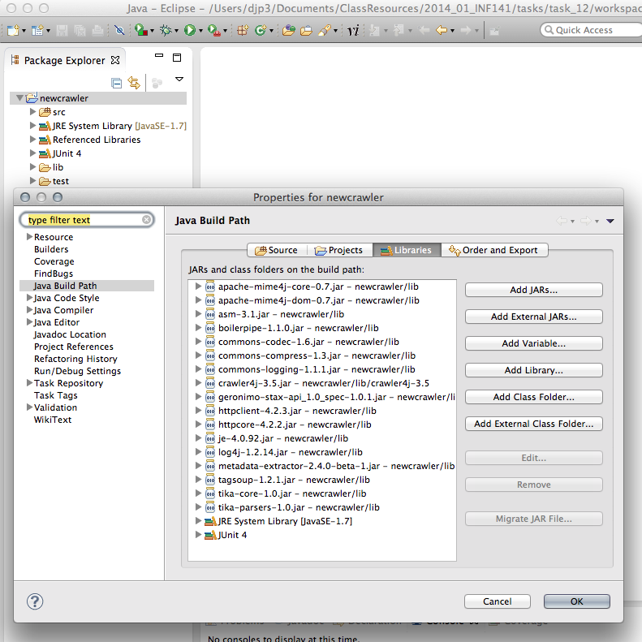
Task: Expand the log4j-1.2.14.jar entry
Action: coord(198,452)
